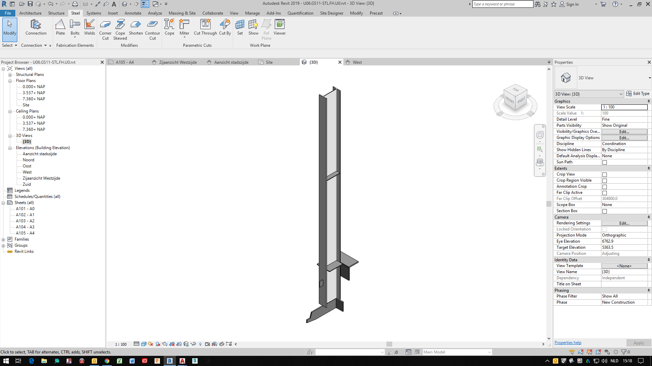Toggle Shadows in the view control bar
Screen dimensions: 652x366
158,344
